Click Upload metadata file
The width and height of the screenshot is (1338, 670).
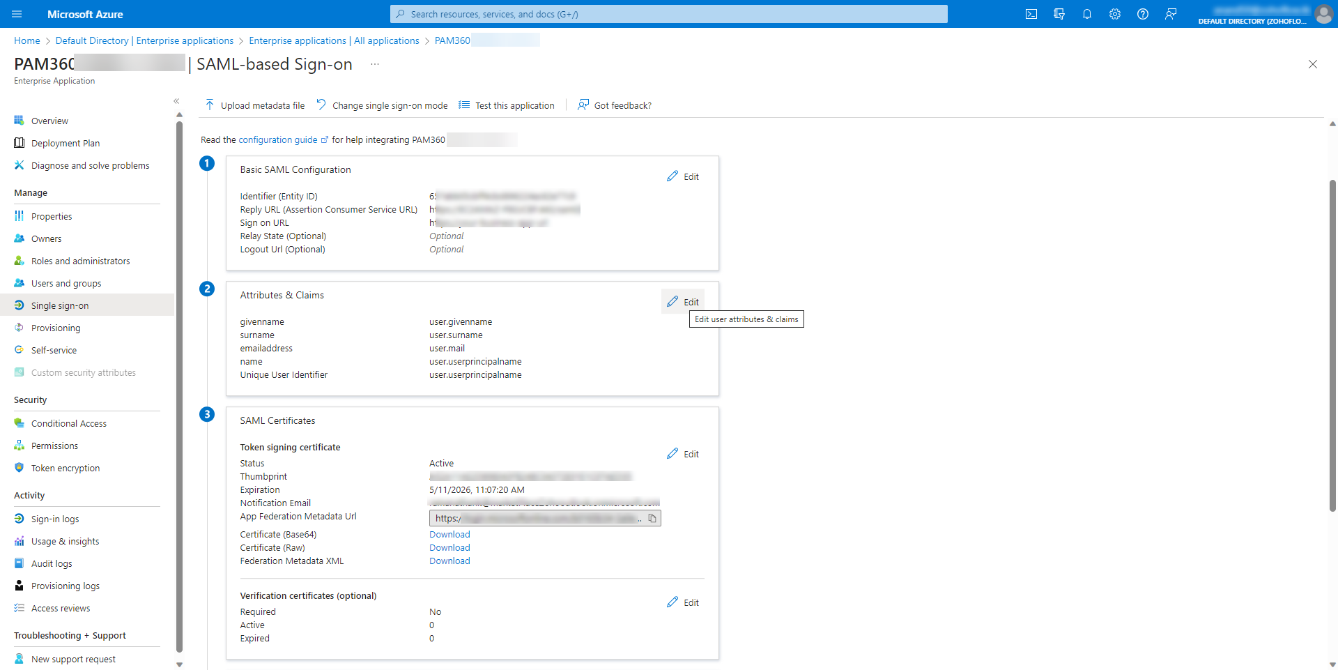255,105
